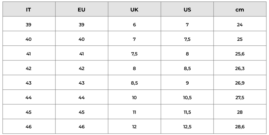Select US size 11,5 cell

[x=187, y=111]
